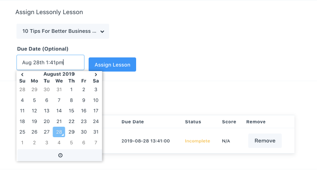
Task: Pick August 15 in the calendar
Action: pyautogui.click(x=71, y=111)
